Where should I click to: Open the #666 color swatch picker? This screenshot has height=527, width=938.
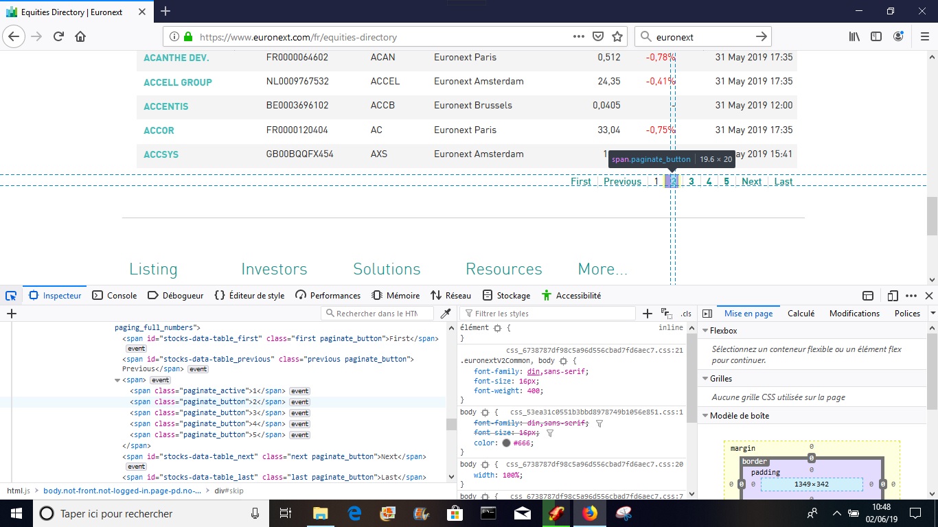(506, 443)
